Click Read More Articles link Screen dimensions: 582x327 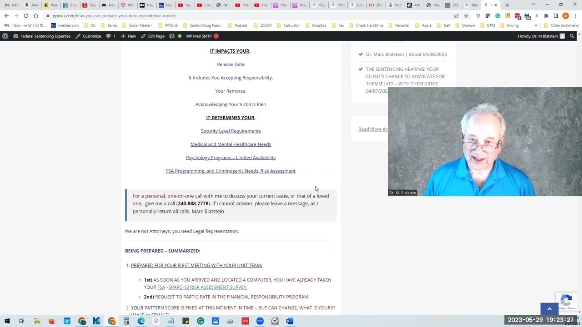(373, 129)
